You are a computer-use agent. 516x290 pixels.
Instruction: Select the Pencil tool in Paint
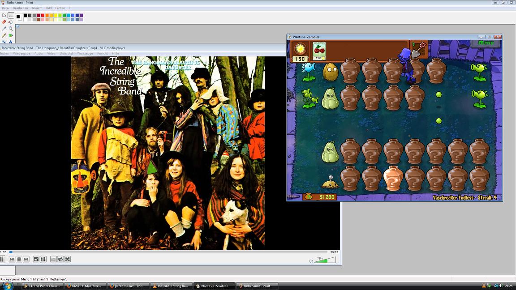click(x=4, y=35)
